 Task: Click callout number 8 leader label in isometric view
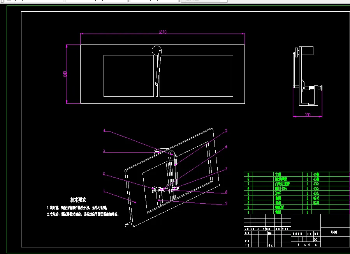226,192
